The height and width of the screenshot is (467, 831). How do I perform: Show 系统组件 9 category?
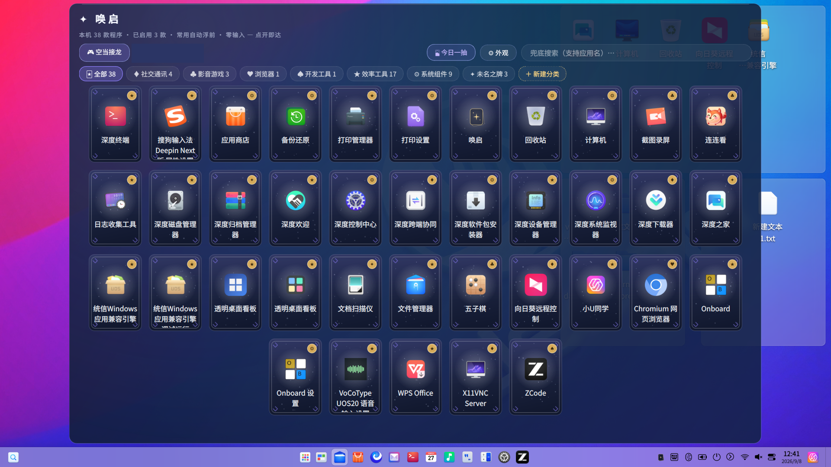(x=433, y=74)
